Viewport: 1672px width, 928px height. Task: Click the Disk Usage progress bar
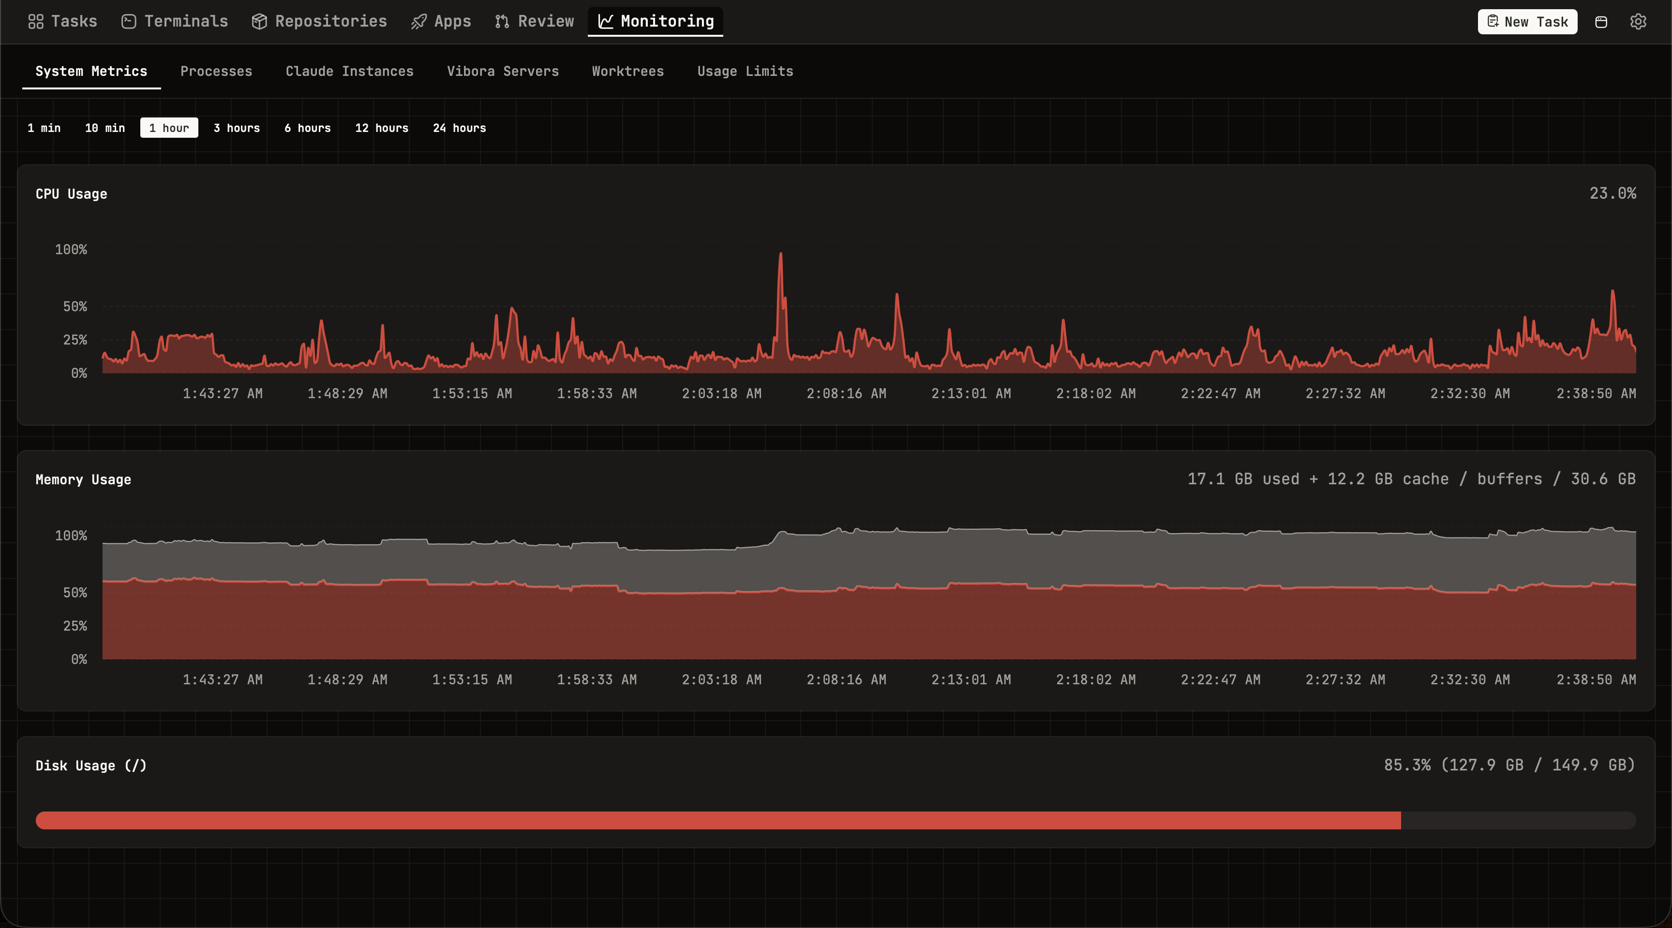[x=836, y=820]
